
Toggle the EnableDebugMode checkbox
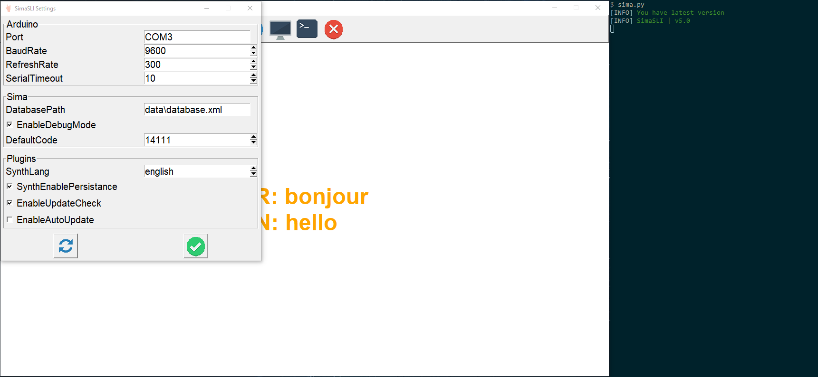(10, 124)
